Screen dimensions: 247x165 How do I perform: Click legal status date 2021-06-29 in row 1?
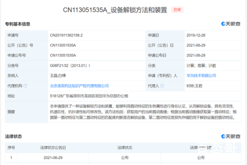[x=53, y=158]
